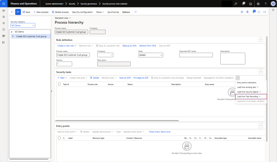Open Favorites star in left sidebar

tap(4, 23)
